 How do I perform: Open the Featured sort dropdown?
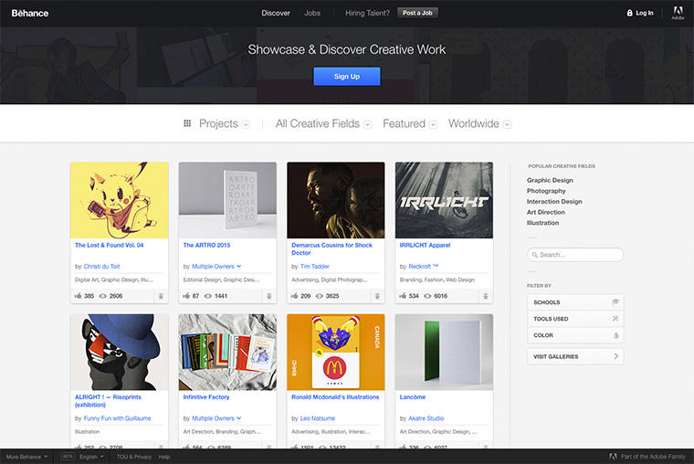434,124
